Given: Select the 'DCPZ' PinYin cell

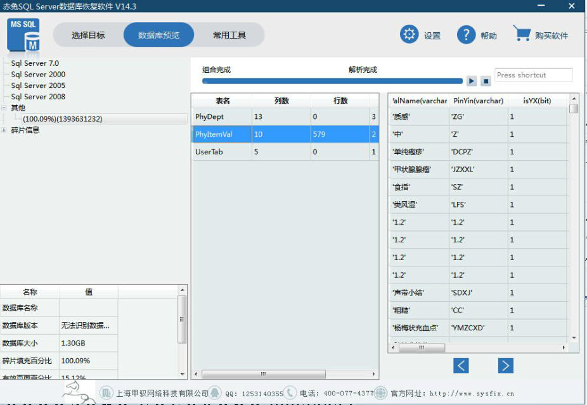Looking at the screenshot, I should [x=479, y=152].
